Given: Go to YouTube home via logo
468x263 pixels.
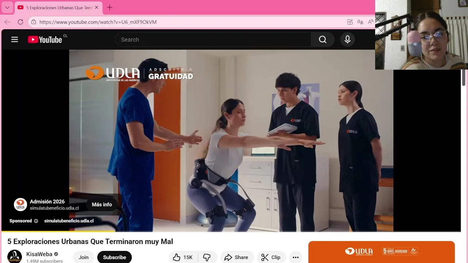Looking at the screenshot, I should 45,39.
